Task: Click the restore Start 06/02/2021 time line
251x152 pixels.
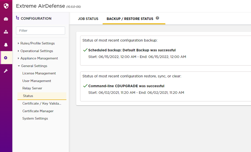Action: coord(136,93)
